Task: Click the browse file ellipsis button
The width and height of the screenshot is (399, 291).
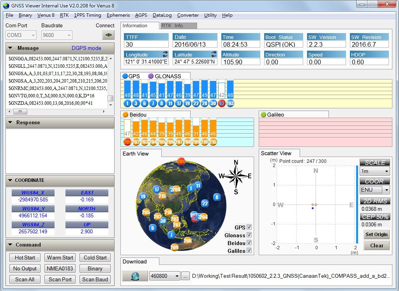Action: coord(185,276)
